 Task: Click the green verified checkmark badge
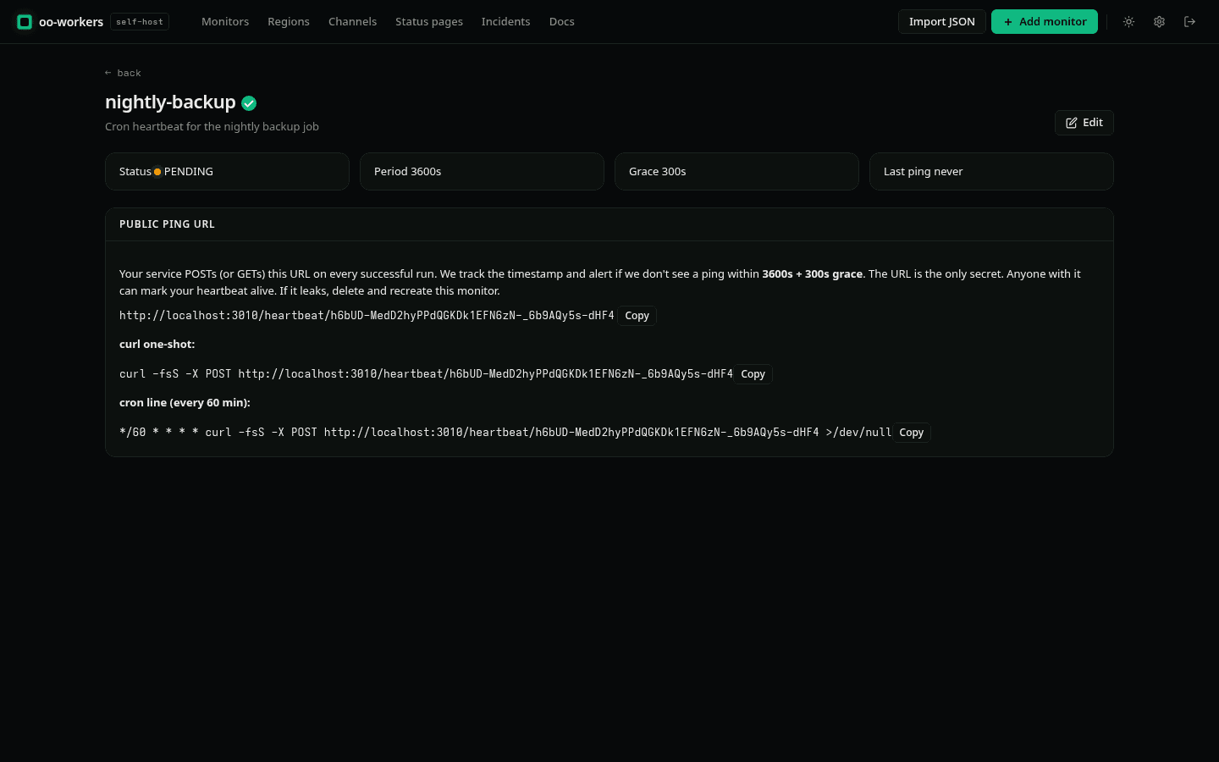click(249, 103)
